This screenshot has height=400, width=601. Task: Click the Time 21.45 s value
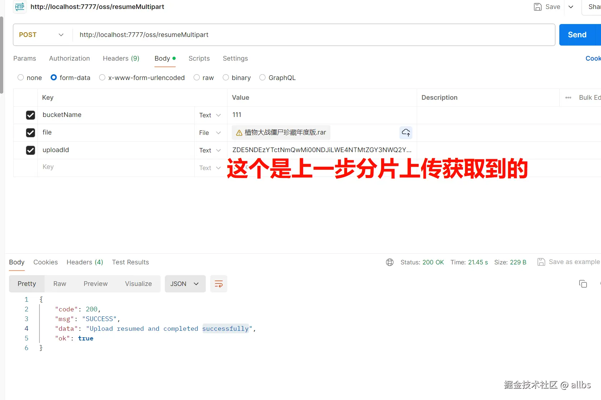pos(478,262)
